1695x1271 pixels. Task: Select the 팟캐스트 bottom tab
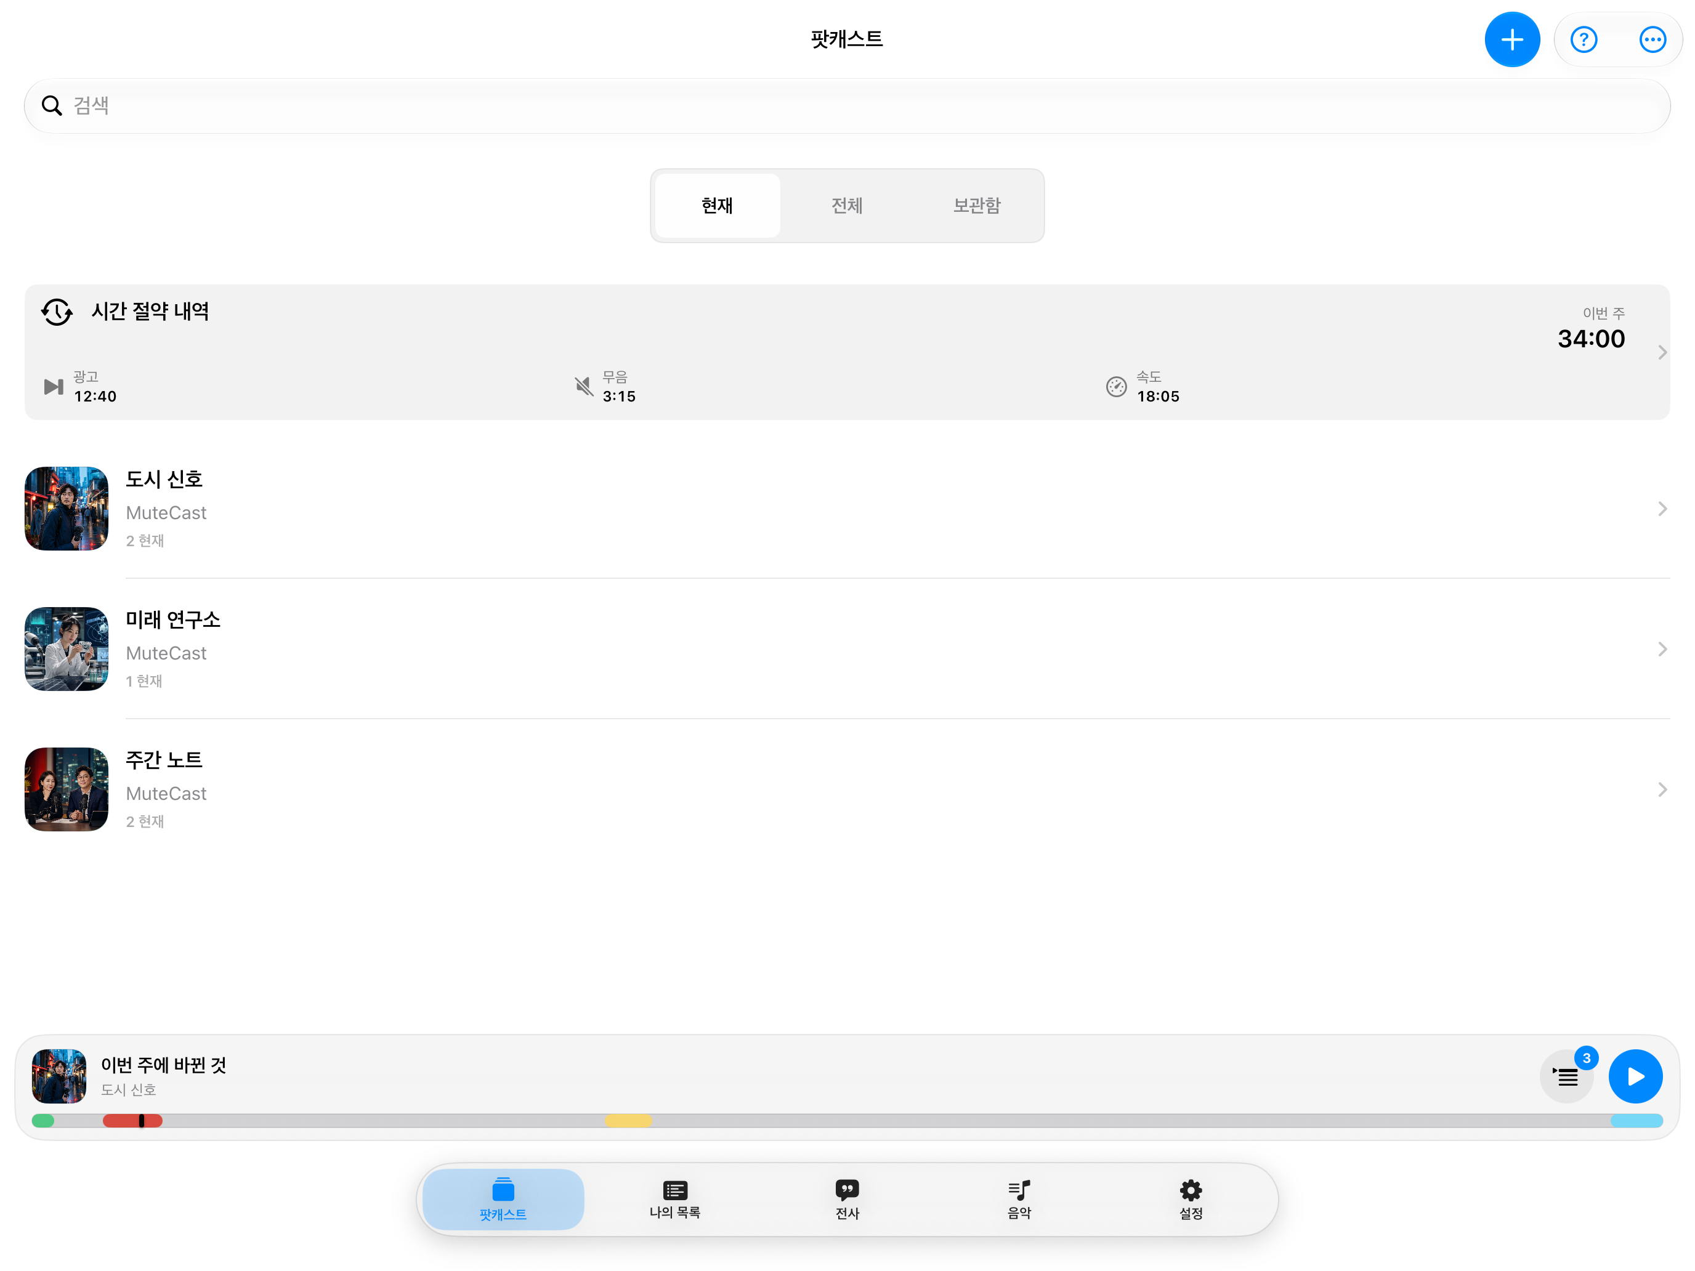503,1199
